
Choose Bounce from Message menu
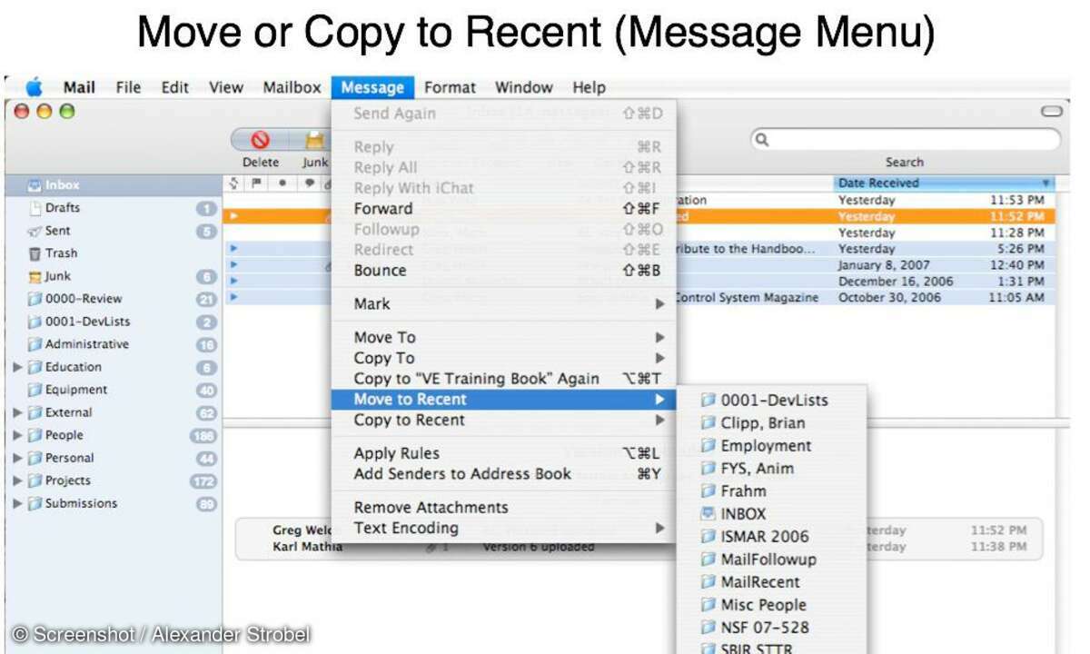click(503, 271)
